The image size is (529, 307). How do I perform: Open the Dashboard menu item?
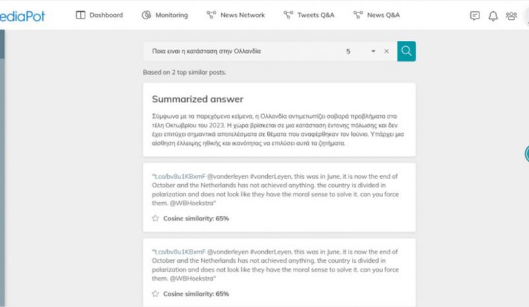tap(100, 15)
